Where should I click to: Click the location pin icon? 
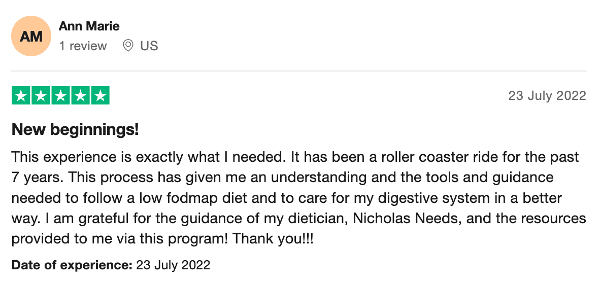(x=128, y=46)
